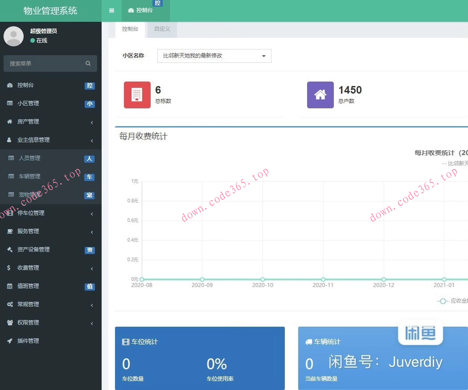468x390 pixels.
Task: Click the 车辆统计 truck icon
Action: tap(308, 342)
